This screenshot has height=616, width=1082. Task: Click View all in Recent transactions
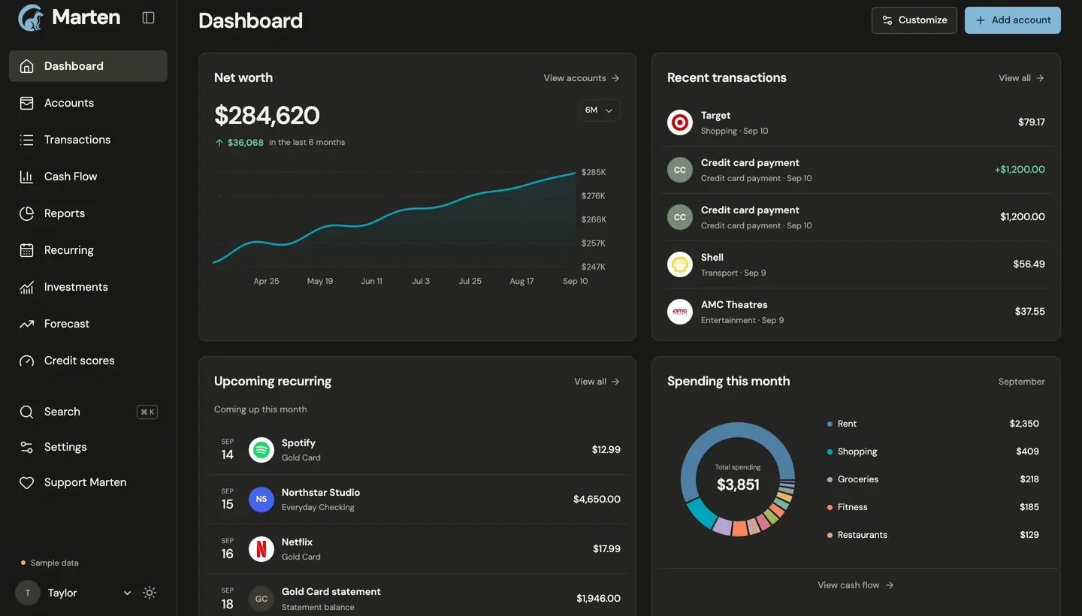[1021, 78]
